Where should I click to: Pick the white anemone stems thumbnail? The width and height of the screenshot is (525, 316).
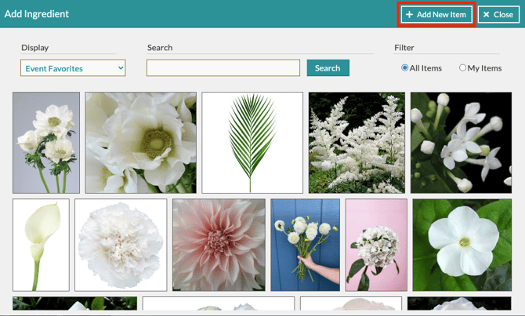tap(46, 143)
